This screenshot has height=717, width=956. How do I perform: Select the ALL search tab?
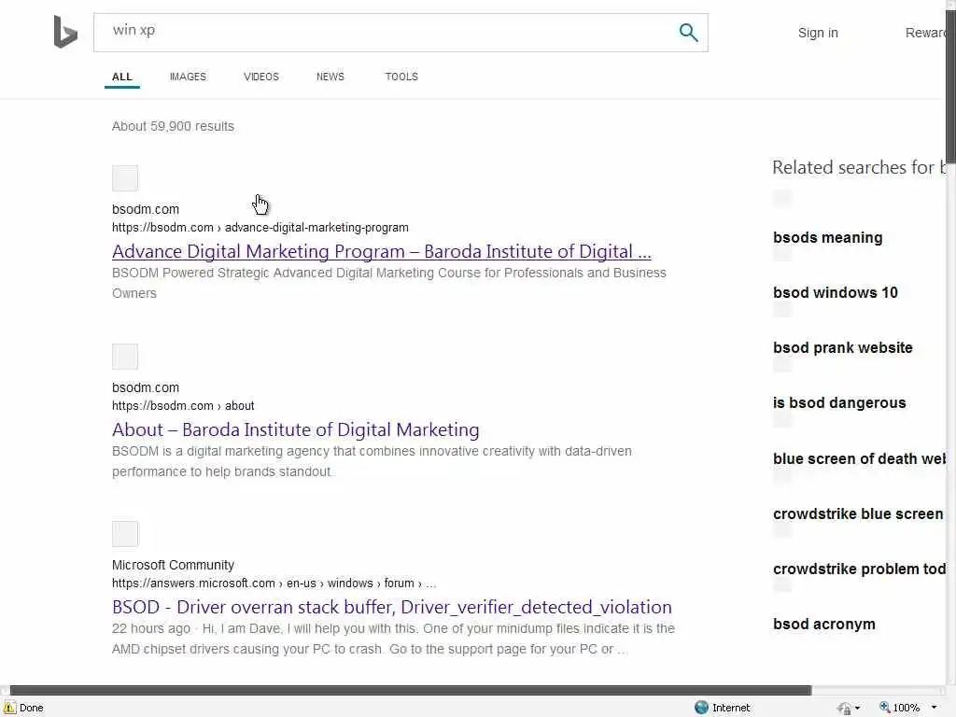[122, 77]
